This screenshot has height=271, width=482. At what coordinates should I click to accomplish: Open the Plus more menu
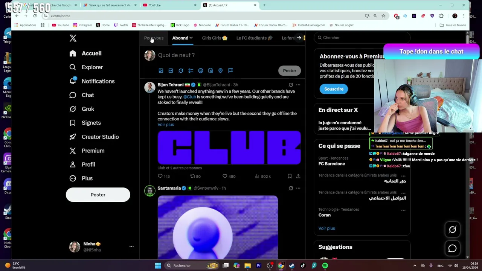pos(81,178)
